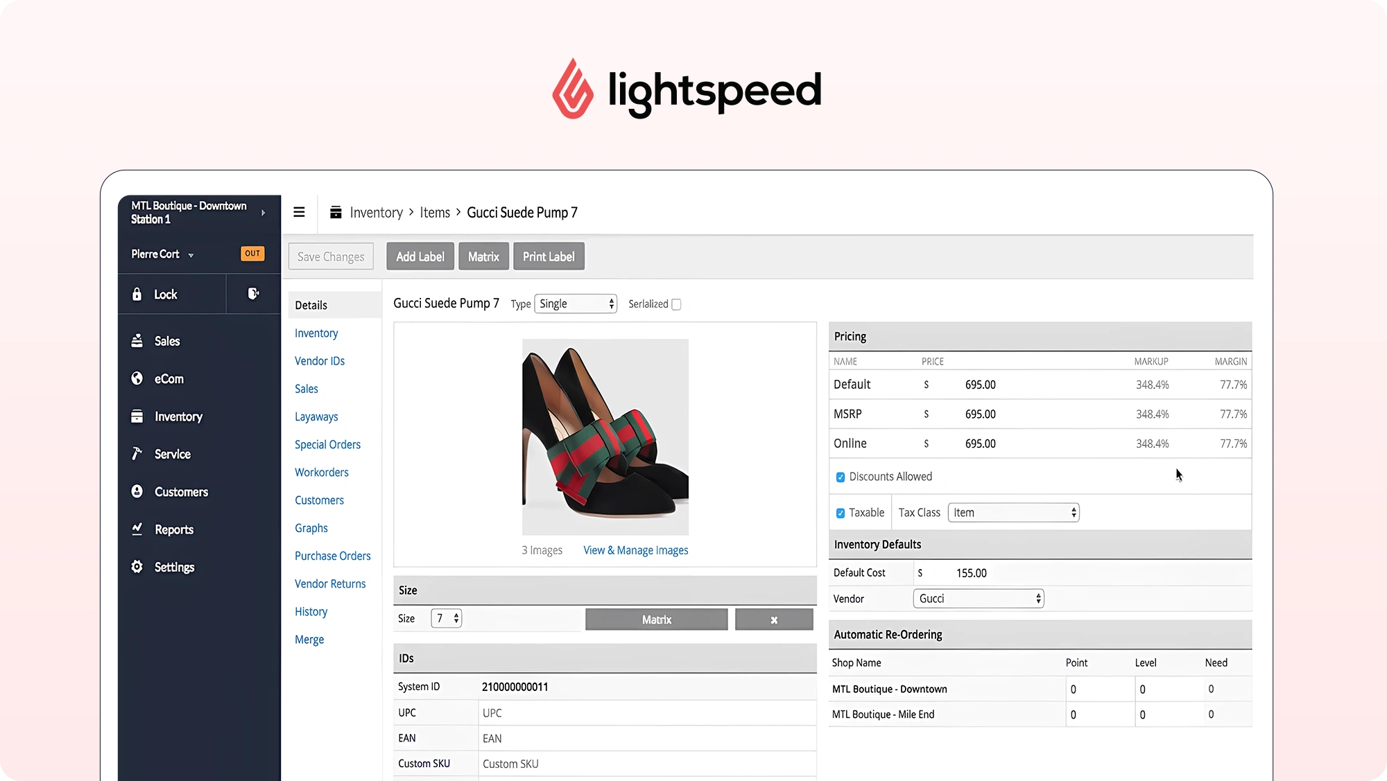Enable the Discounts Allowed checkbox
The height and width of the screenshot is (781, 1387).
click(839, 476)
